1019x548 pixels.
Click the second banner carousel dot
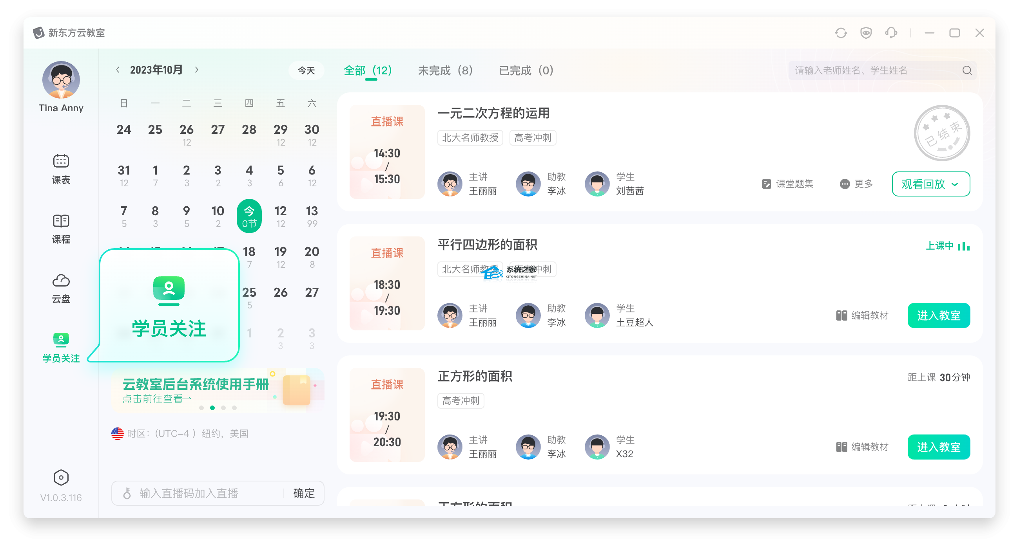point(212,408)
